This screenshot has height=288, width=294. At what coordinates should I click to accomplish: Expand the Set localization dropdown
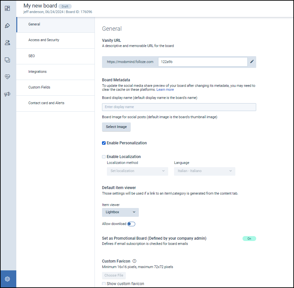[x=137, y=171]
